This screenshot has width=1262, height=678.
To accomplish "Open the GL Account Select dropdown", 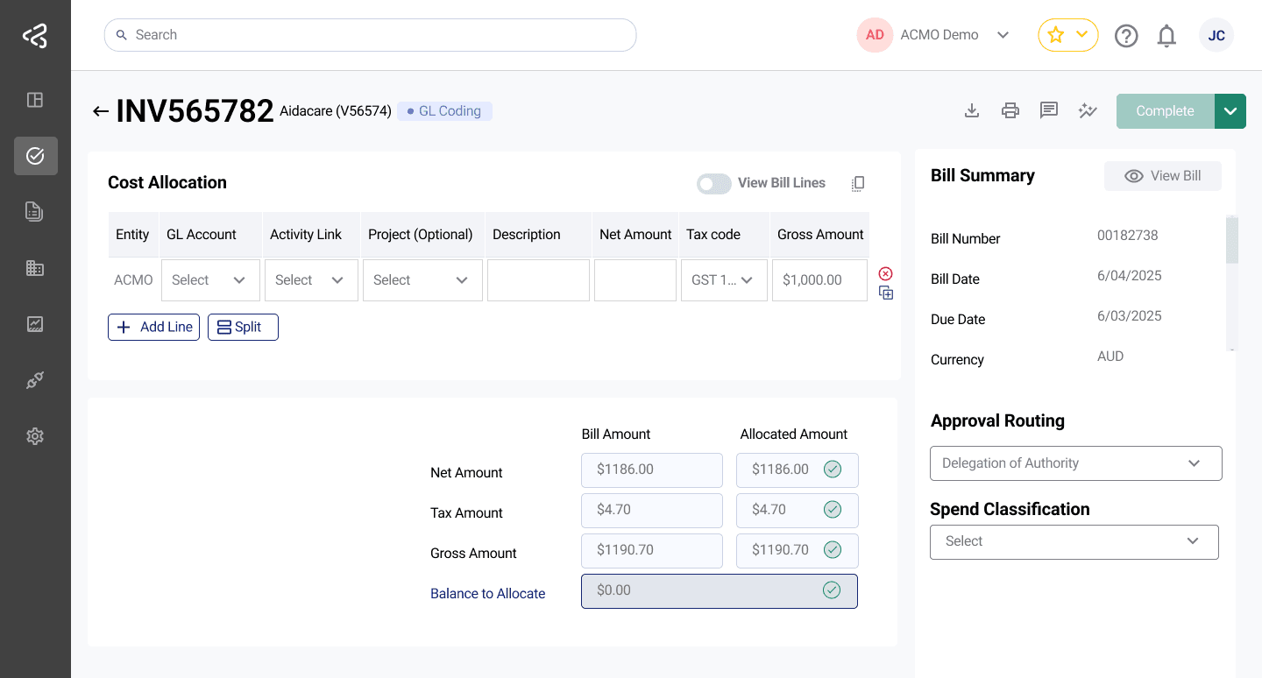I will point(210,280).
